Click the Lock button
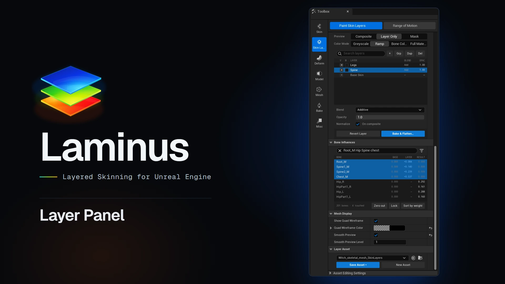 coord(394,206)
